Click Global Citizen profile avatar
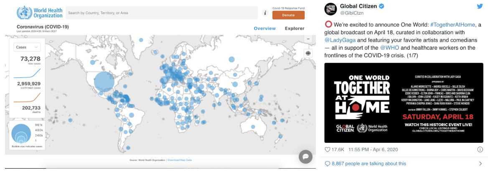Screen dimensions: 488x177 pos(331,9)
